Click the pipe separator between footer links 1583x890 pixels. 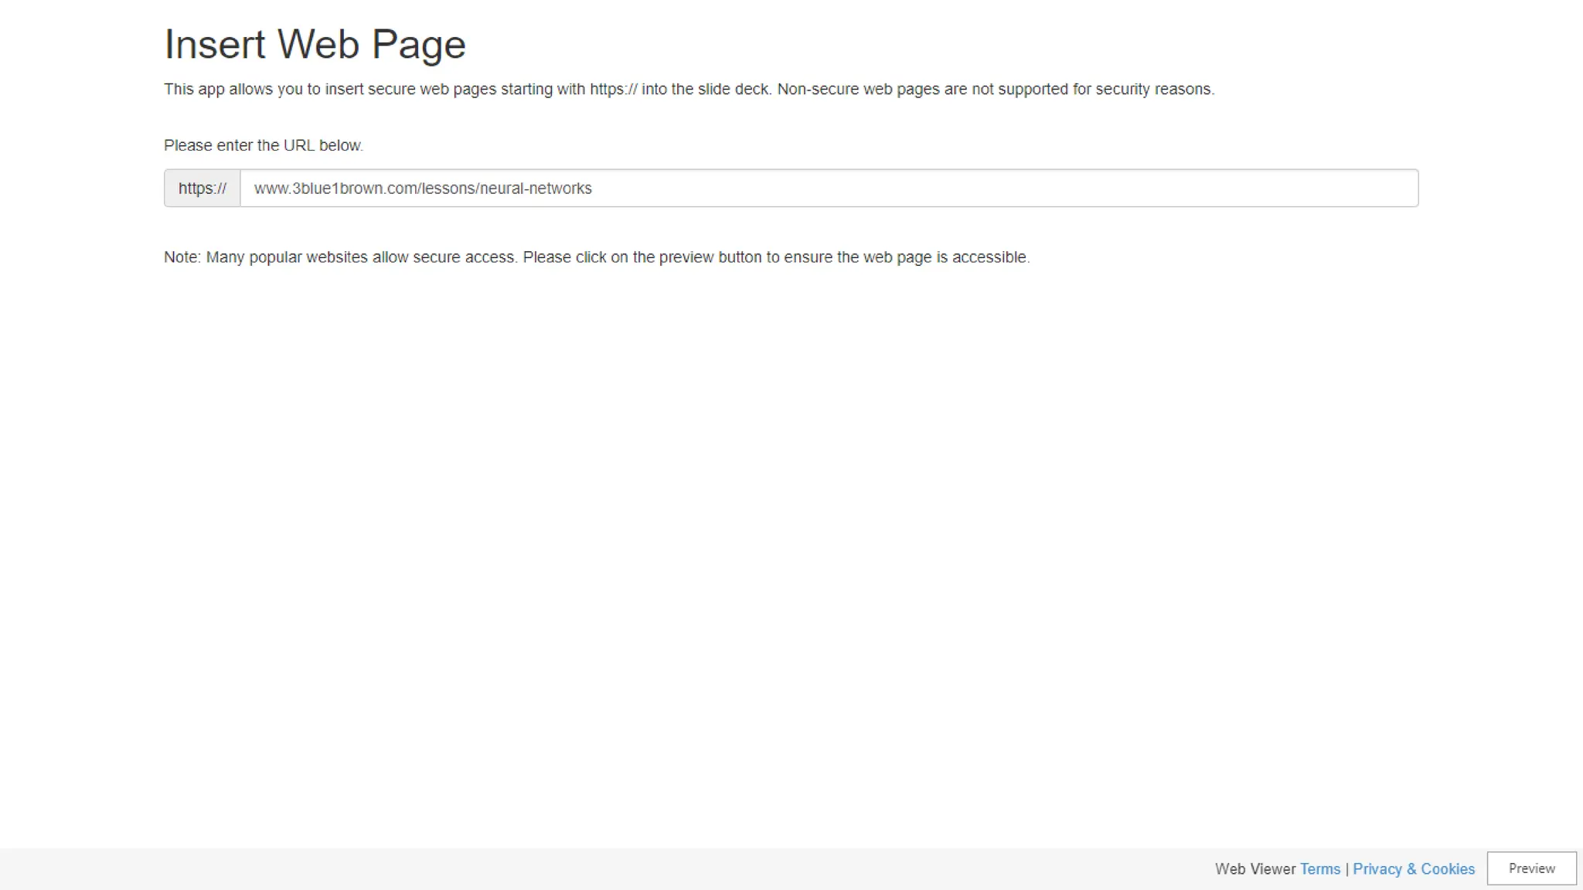pyautogui.click(x=1346, y=869)
